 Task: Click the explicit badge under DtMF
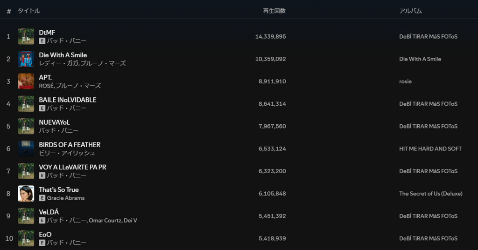(42, 41)
